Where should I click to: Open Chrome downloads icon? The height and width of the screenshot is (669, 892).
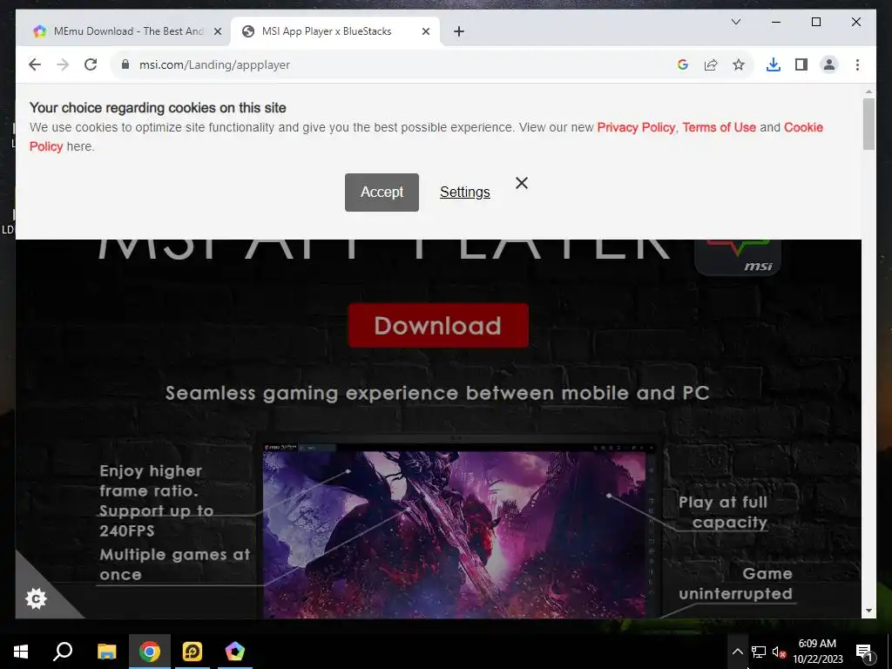coord(774,64)
